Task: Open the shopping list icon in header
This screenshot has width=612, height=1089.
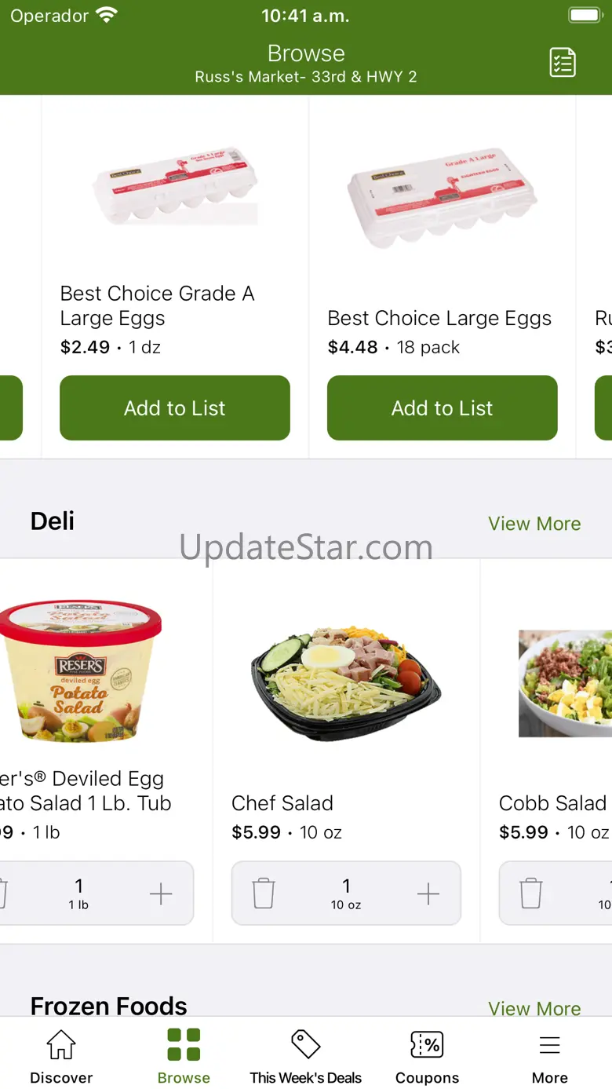Action: click(x=562, y=63)
